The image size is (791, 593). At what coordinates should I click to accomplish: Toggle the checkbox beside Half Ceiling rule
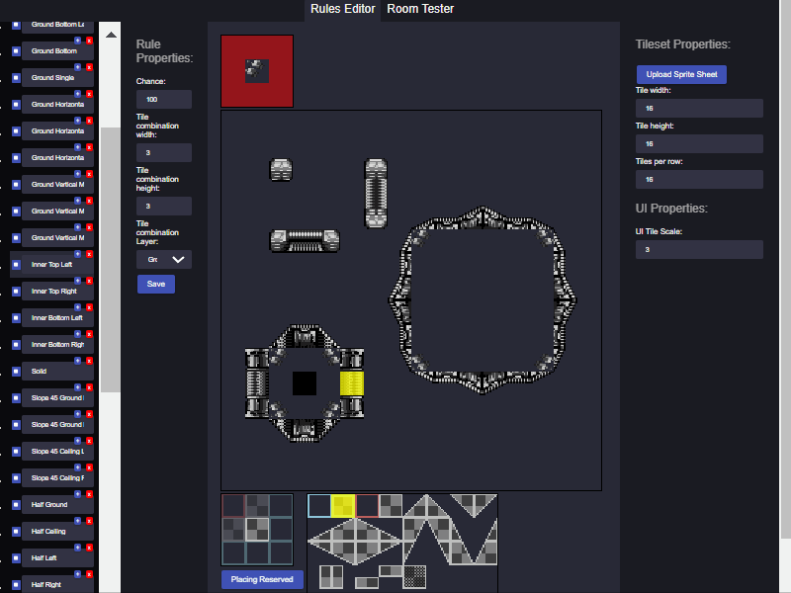coord(16,532)
